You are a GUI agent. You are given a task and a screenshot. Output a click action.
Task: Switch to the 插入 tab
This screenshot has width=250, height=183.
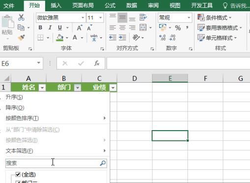pyautogui.click(x=56, y=5)
